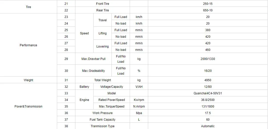Click the Performance category cell
This screenshot has height=129, width=268.
[x=28, y=45]
